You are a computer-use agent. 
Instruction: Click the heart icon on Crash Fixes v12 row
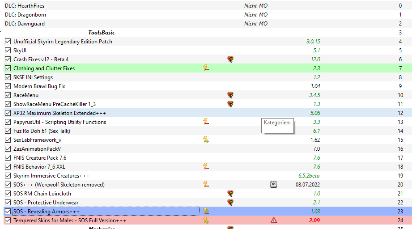point(230,59)
